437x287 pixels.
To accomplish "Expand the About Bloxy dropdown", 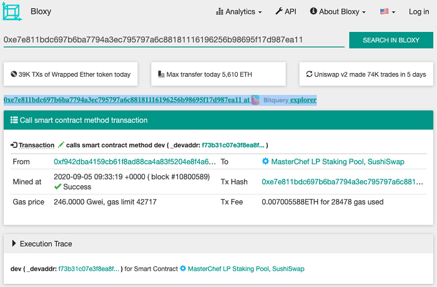I will 338,12.
